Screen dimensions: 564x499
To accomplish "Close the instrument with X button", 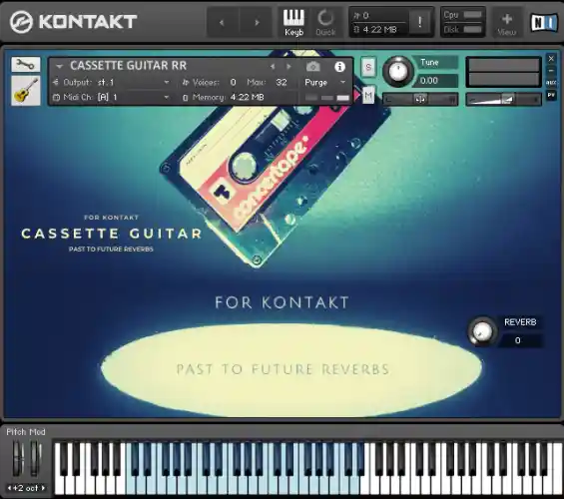I will (551, 58).
